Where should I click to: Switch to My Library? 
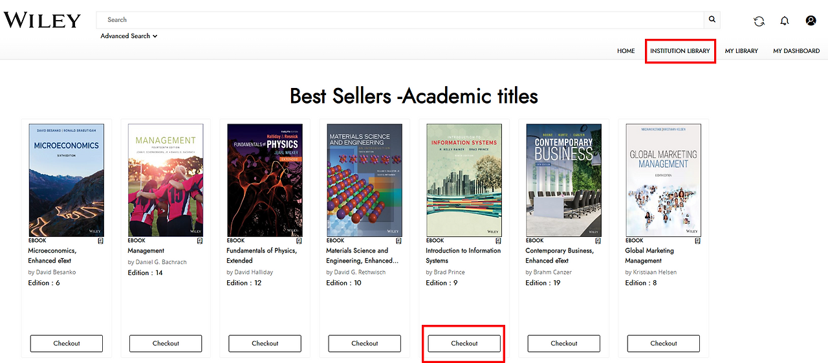[x=741, y=51]
